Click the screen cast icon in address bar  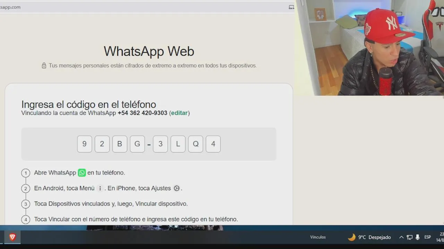[x=291, y=7]
